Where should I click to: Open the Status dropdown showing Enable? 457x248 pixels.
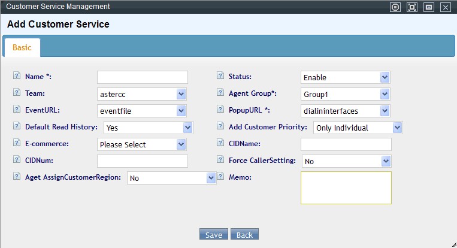[345, 77]
